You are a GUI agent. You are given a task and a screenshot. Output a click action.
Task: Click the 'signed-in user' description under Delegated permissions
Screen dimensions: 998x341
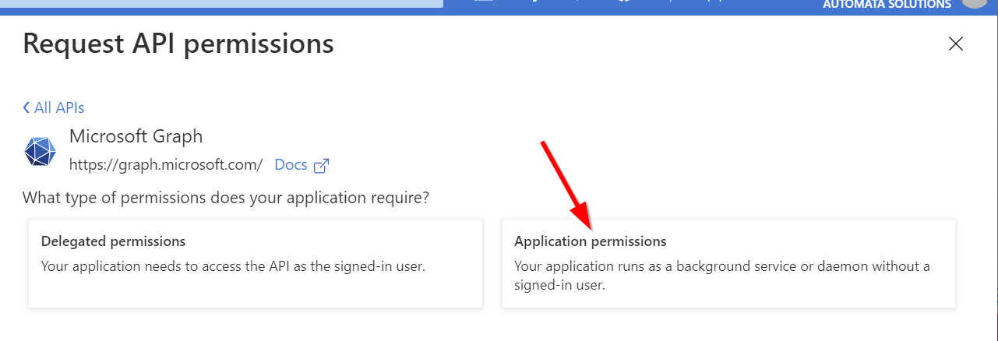coord(233,266)
